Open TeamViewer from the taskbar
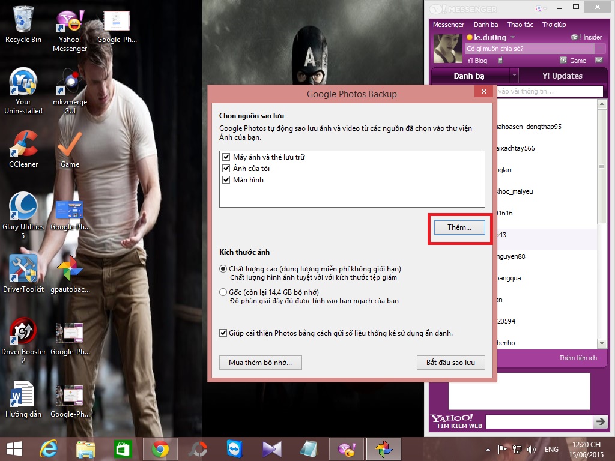The image size is (615, 461). coord(235,449)
